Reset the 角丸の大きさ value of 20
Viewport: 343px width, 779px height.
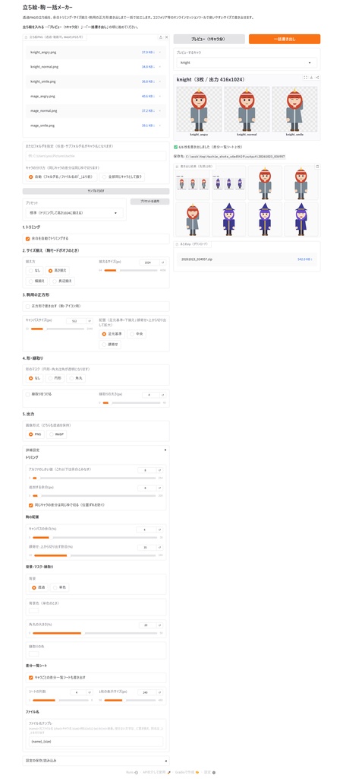pyautogui.click(x=159, y=625)
